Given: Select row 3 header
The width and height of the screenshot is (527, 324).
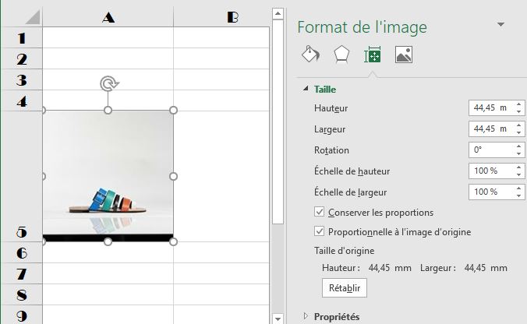Looking at the screenshot, I should point(22,80).
